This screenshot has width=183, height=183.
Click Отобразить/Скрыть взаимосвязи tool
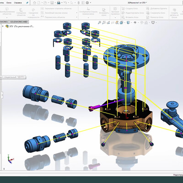(88, 11)
